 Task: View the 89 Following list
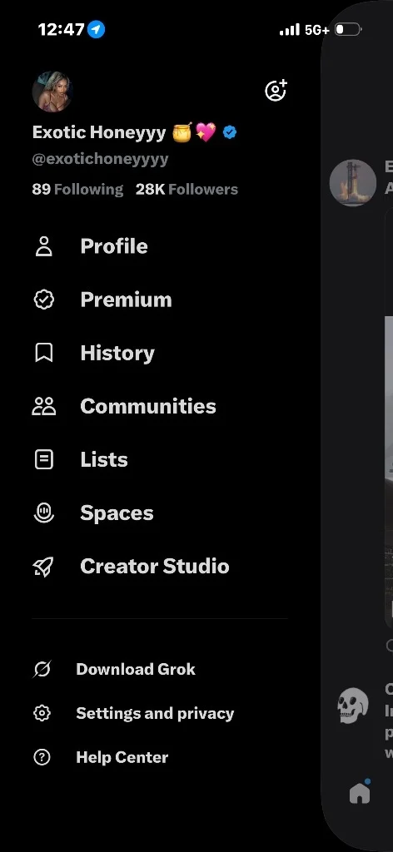point(77,189)
